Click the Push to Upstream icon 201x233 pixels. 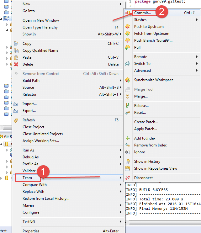128,27
